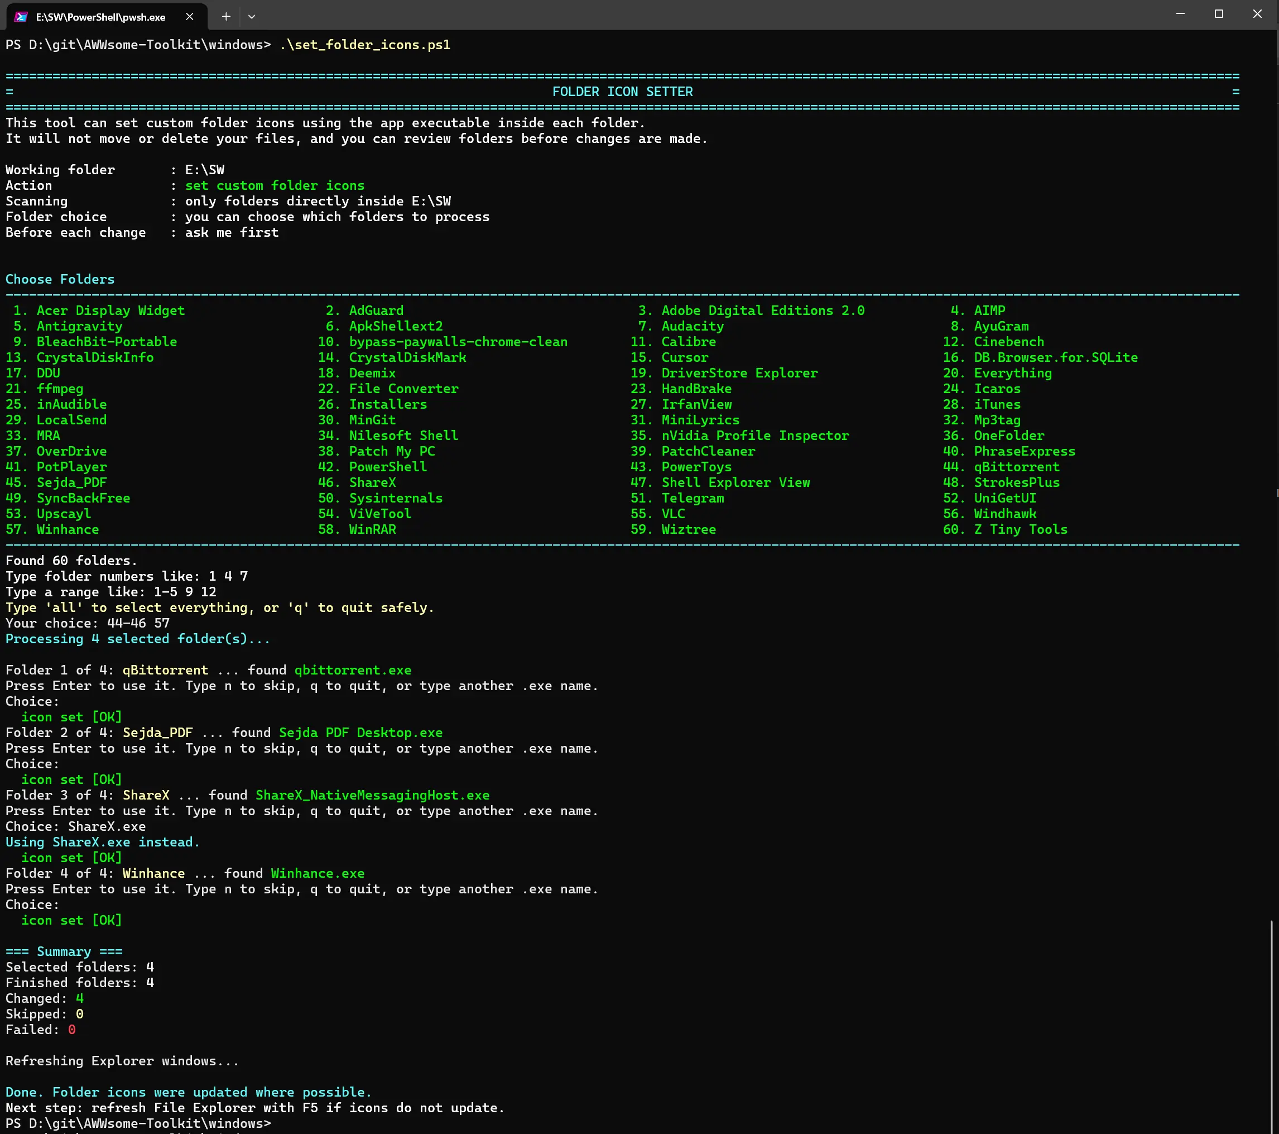Click list entry "10. bypass-paywalls-chrome-clean"
The width and height of the screenshot is (1279, 1134).
(x=443, y=342)
